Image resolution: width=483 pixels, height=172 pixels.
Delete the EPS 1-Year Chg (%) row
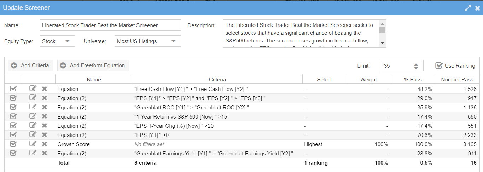(x=45, y=126)
